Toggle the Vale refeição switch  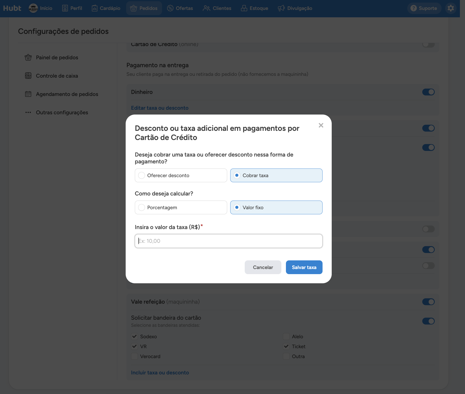pos(428,302)
